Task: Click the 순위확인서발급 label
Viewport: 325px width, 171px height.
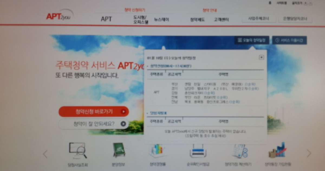Action: click(198, 164)
